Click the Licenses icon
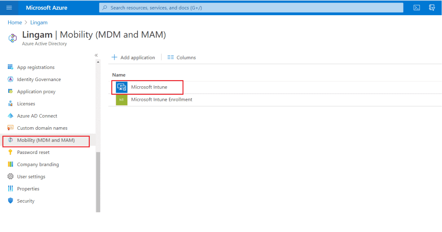The image size is (442, 232). (10, 103)
